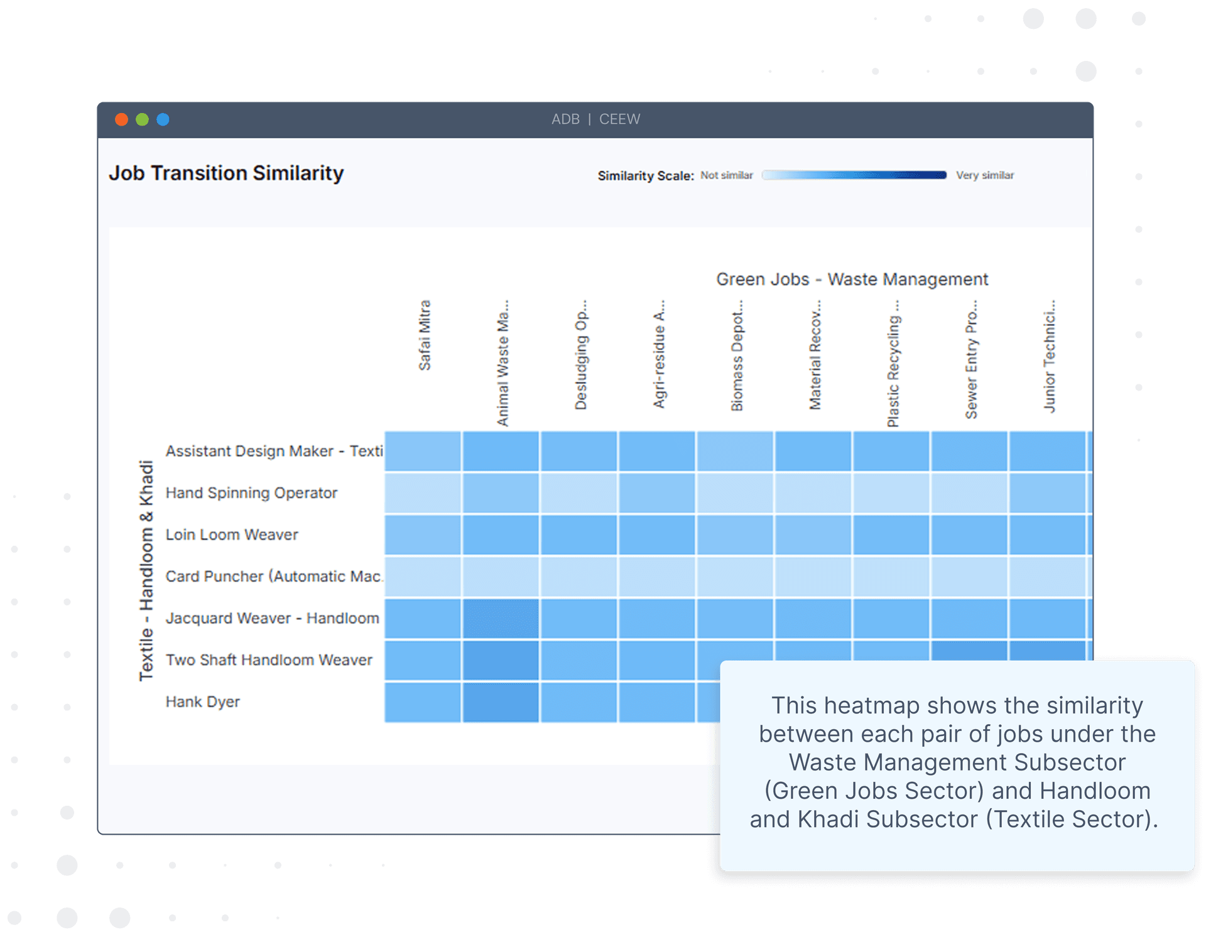1206x937 pixels.
Task: Click Textile - Handloom & Khadi axis title
Action: [x=146, y=571]
